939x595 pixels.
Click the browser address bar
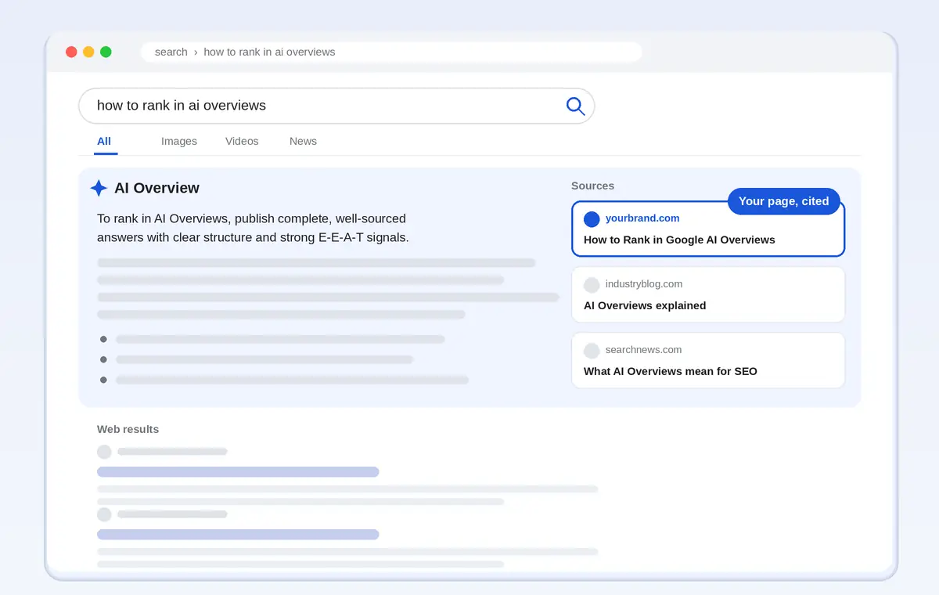pos(391,52)
